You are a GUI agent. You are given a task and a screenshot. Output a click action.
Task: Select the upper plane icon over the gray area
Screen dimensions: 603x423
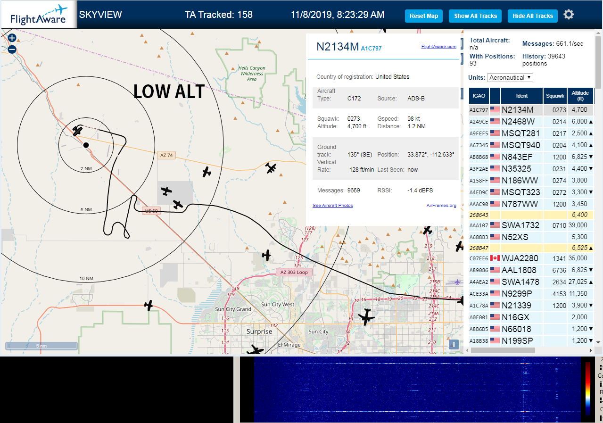tap(166, 191)
